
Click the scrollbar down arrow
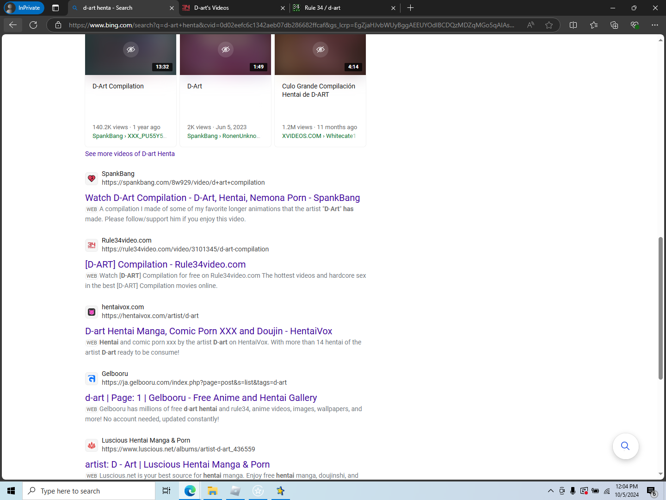[660, 474]
